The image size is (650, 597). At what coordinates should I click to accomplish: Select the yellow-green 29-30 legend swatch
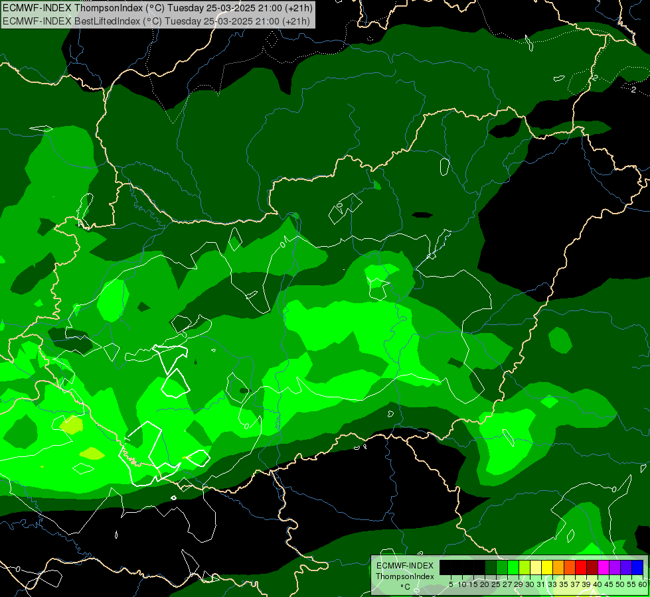pyautogui.click(x=525, y=567)
